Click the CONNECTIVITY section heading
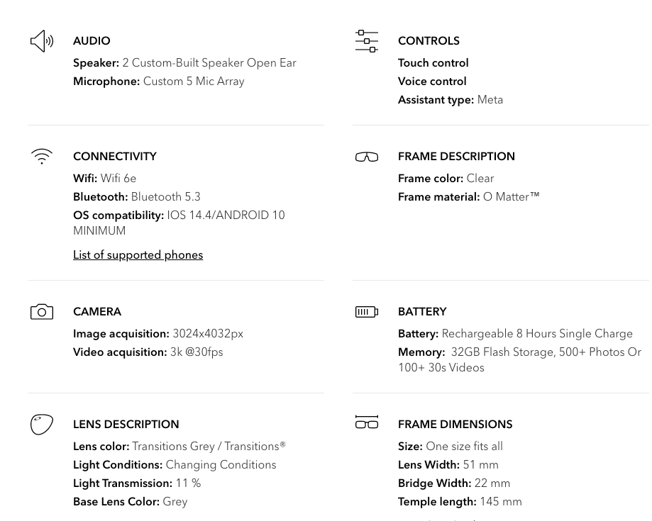 115,157
